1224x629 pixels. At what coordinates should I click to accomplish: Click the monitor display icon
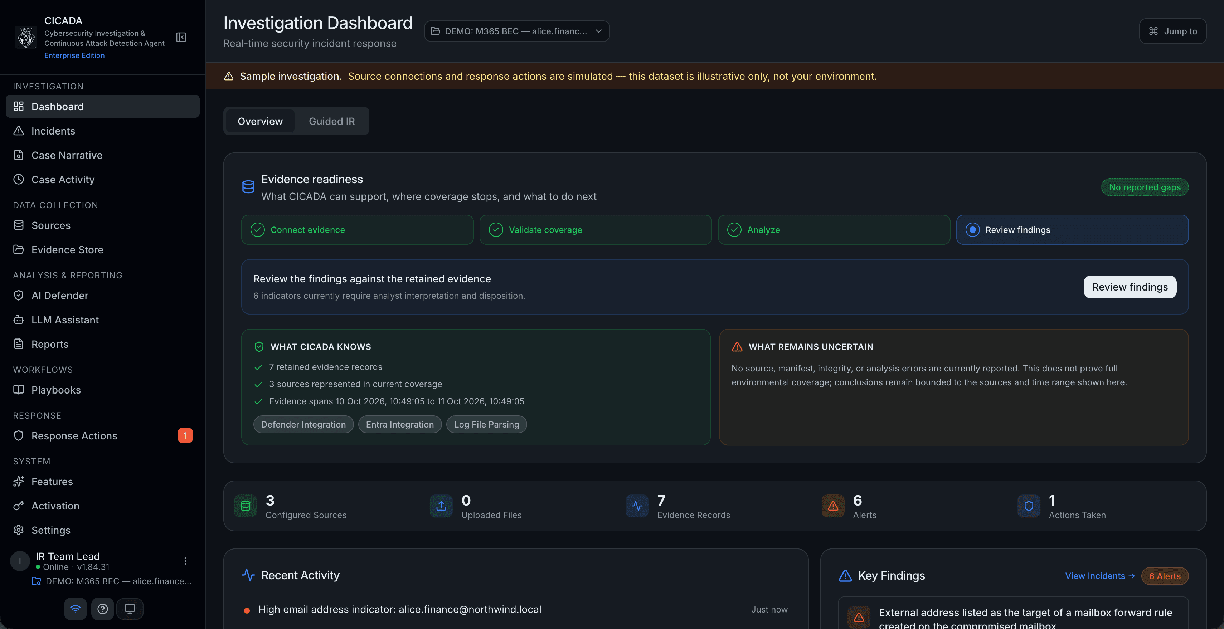pyautogui.click(x=130, y=609)
